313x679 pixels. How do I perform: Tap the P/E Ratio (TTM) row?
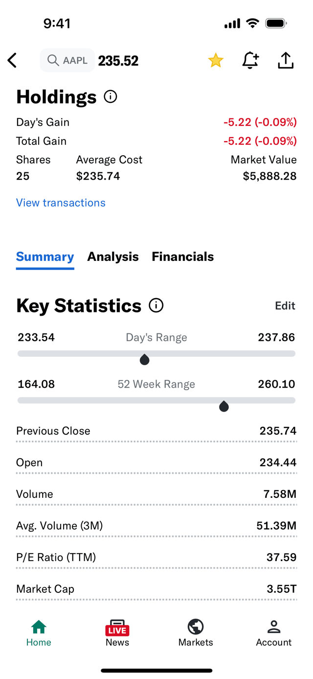click(x=156, y=557)
